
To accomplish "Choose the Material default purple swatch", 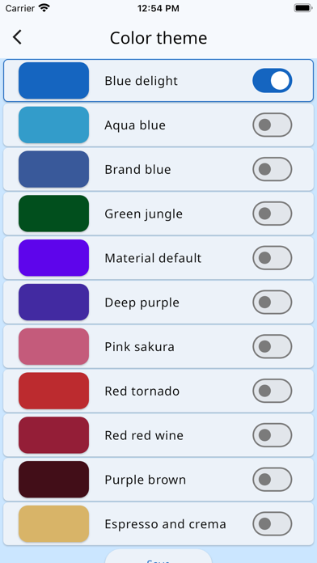I will 54,258.
